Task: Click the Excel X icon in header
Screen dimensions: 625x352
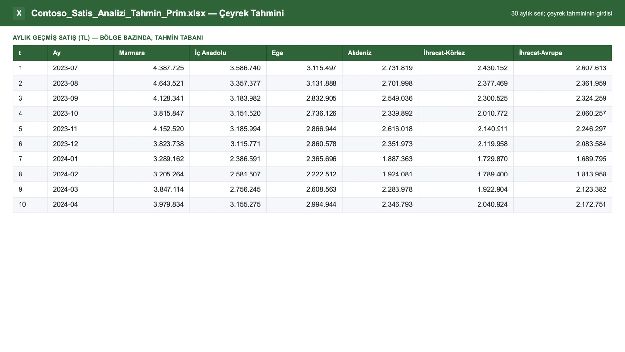Action: [x=19, y=13]
